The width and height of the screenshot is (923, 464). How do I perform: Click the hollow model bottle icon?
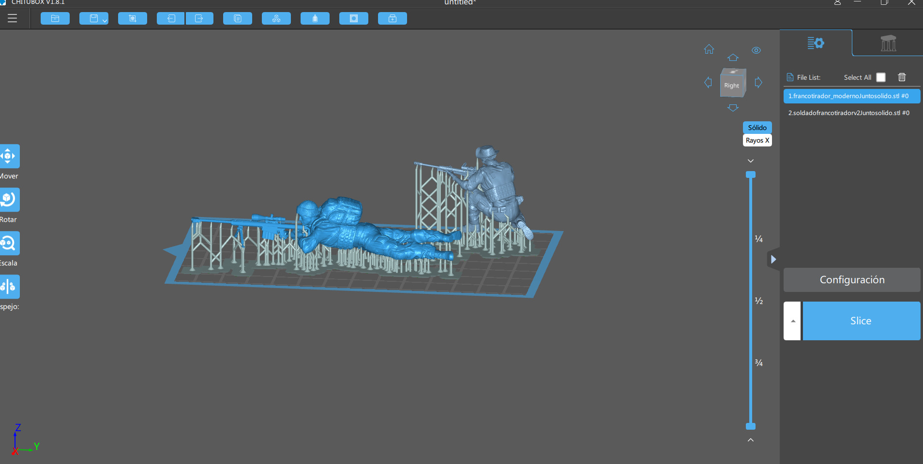315,18
